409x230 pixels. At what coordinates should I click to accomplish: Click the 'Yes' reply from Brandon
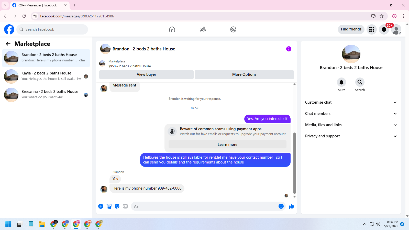click(115, 179)
